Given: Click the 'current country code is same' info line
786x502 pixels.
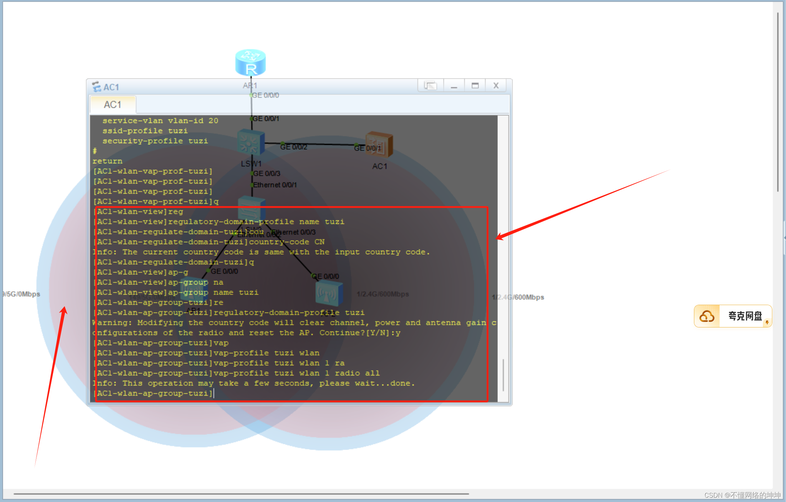Looking at the screenshot, I should [261, 252].
